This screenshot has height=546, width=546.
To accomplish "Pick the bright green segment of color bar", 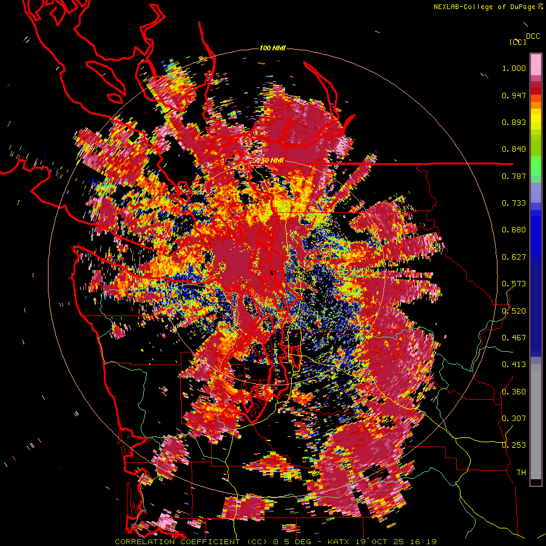I will (x=536, y=164).
